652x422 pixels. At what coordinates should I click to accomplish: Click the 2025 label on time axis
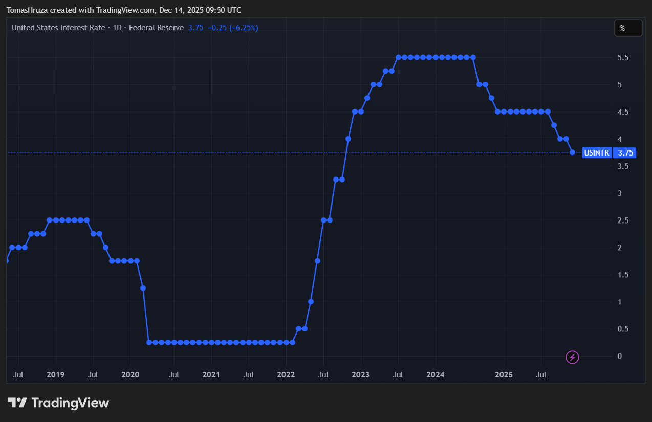504,375
